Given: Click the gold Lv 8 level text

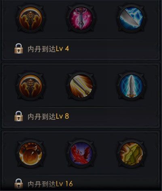Looking at the screenshot, I should click(x=62, y=116).
